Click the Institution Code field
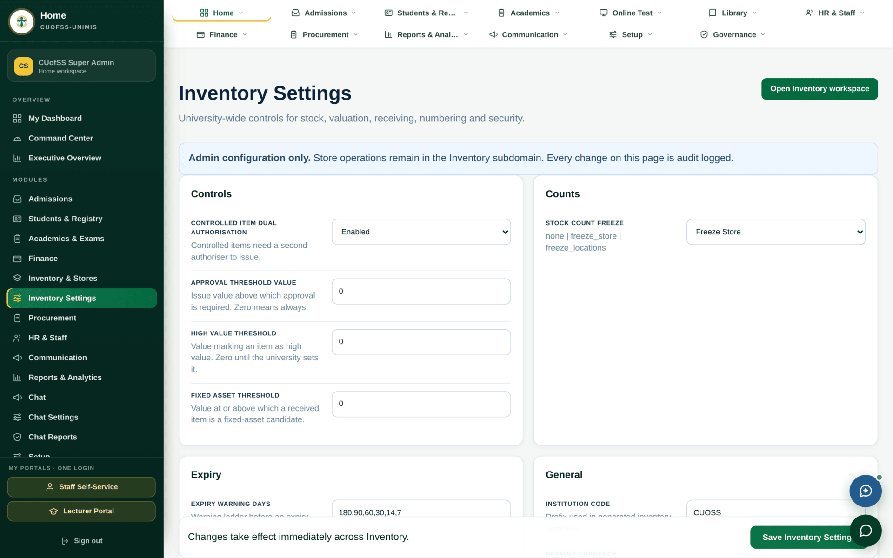 776,509
